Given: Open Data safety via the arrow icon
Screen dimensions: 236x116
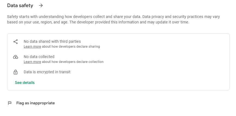Looking at the screenshot, I should (41, 5).
